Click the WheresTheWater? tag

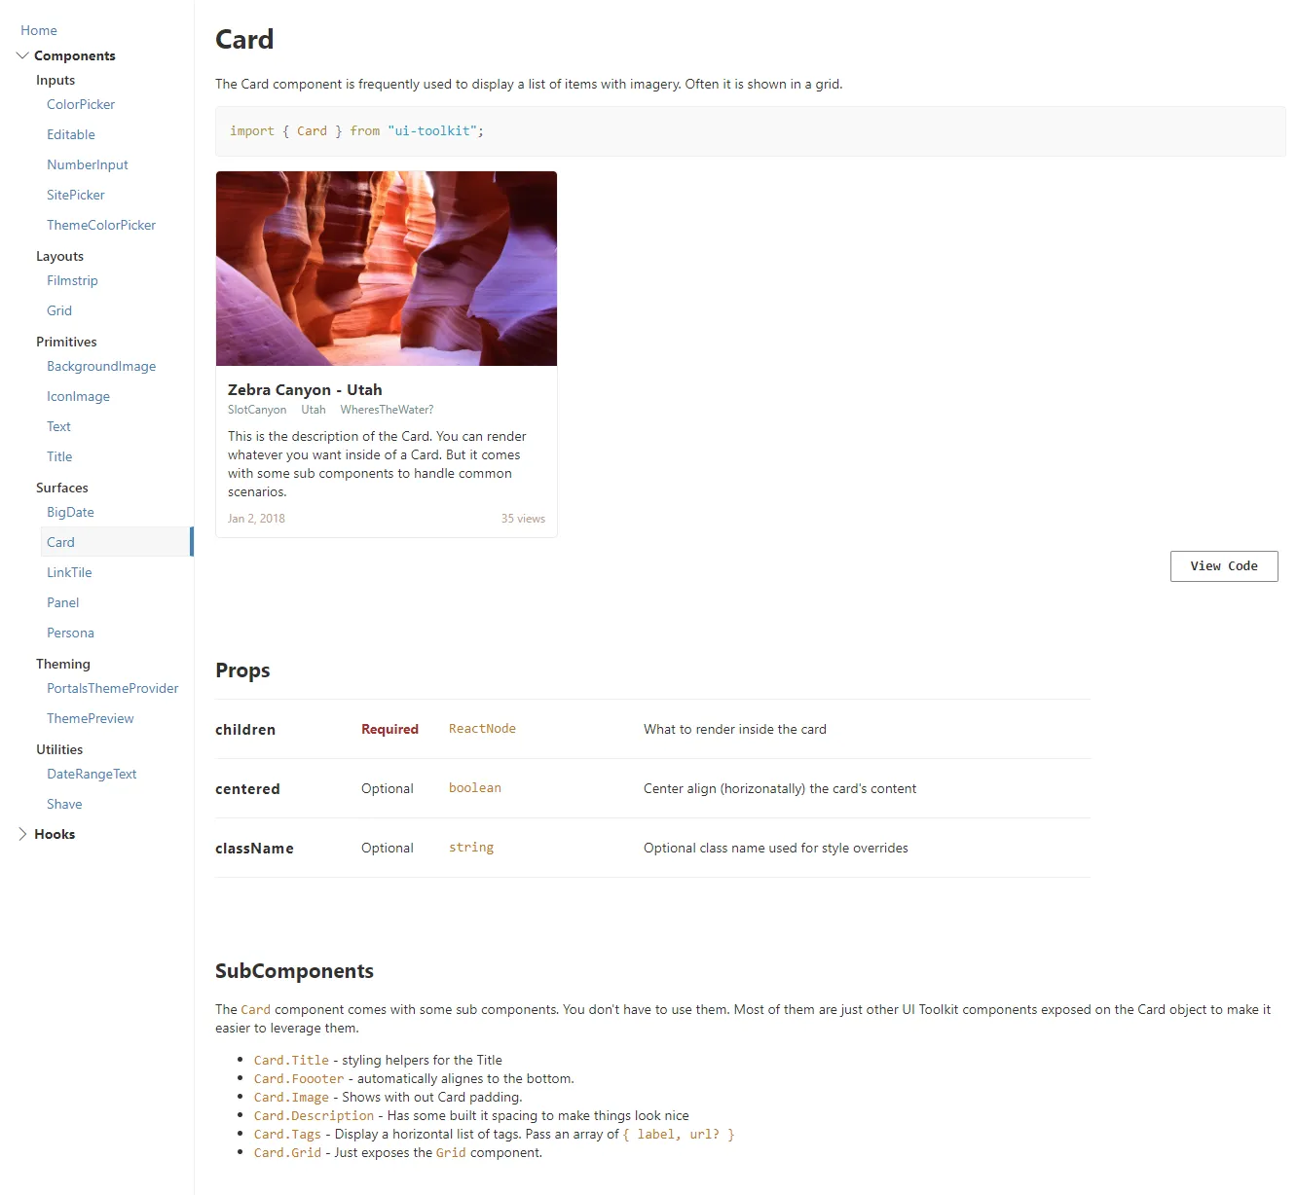point(387,410)
